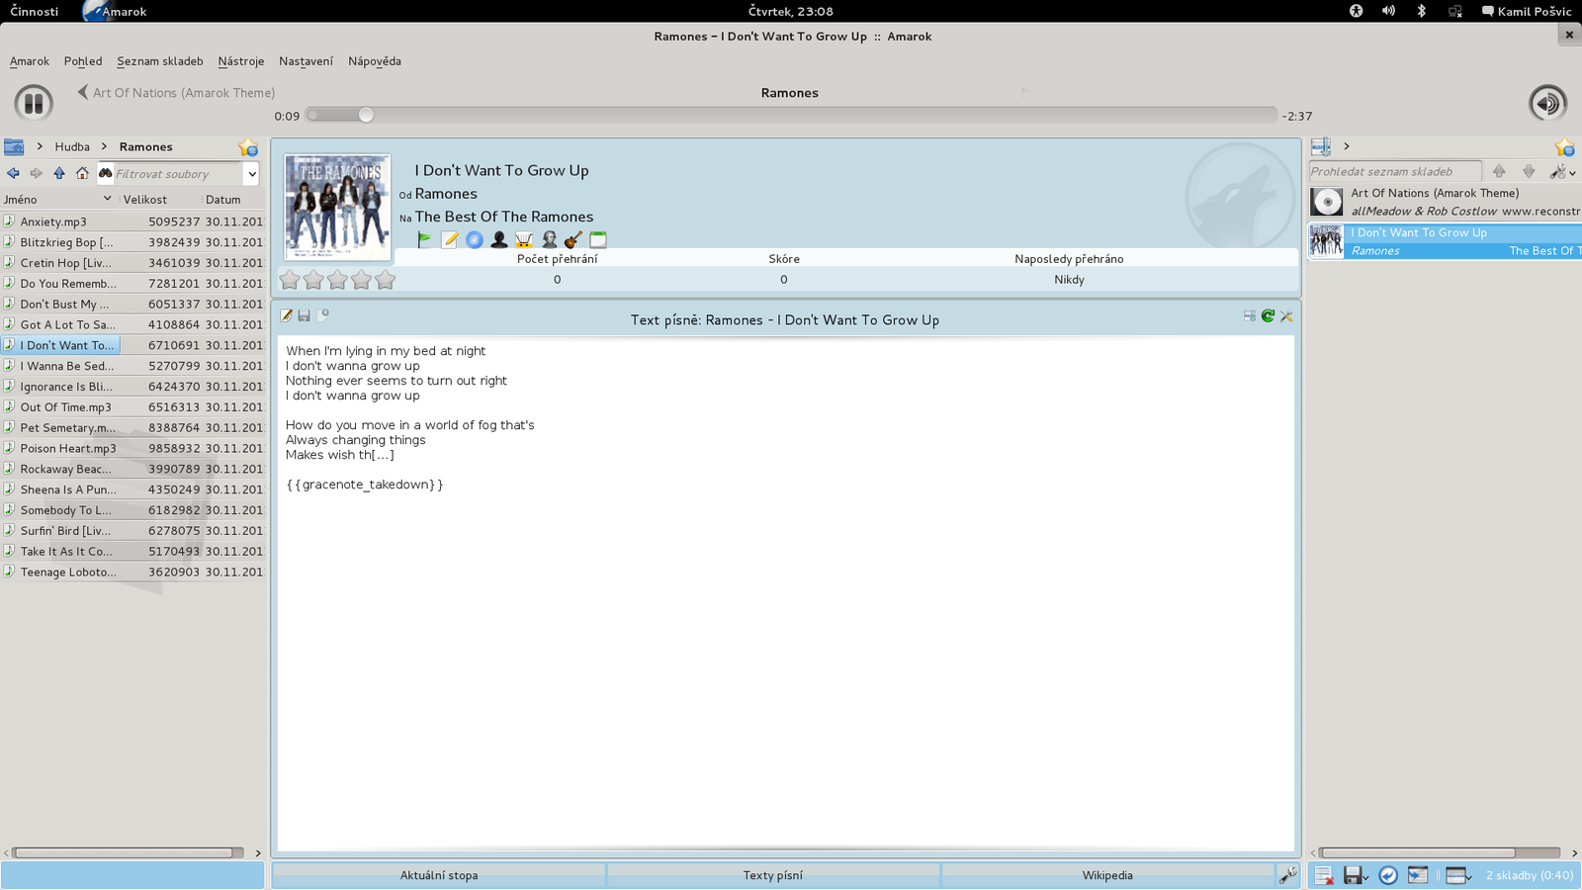Open the Nápověda menu
Screen dimensions: 1582x890
[375, 61]
